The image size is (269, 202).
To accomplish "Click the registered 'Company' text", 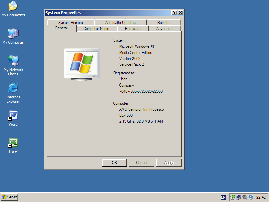I will click(127, 85).
